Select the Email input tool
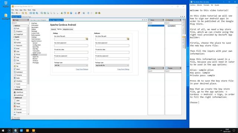238x133 pixels. (x=20, y=48)
